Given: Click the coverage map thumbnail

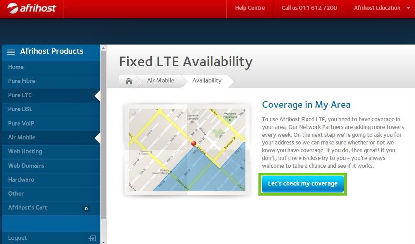Looking at the screenshot, I should coord(187,150).
